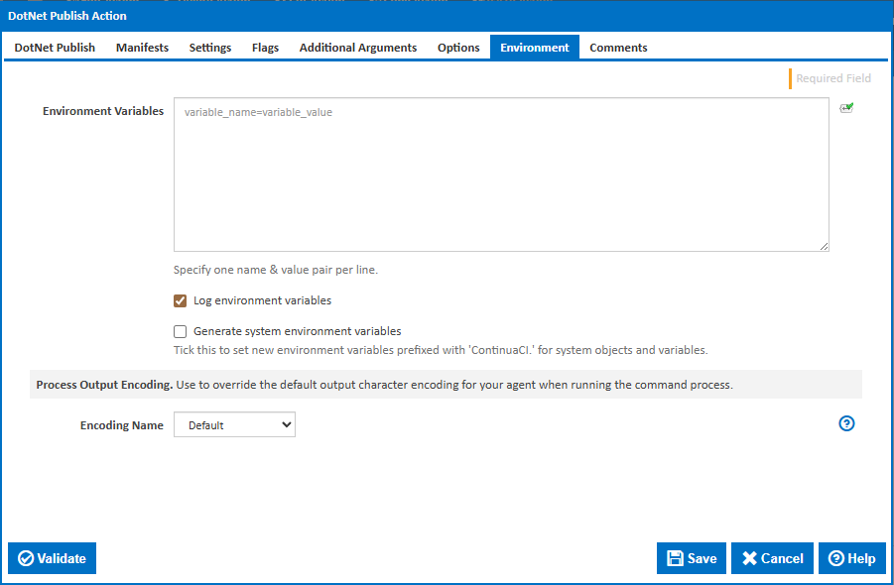This screenshot has height=585, width=894.
Task: Click the disk icon on the Save button
Action: 677,558
